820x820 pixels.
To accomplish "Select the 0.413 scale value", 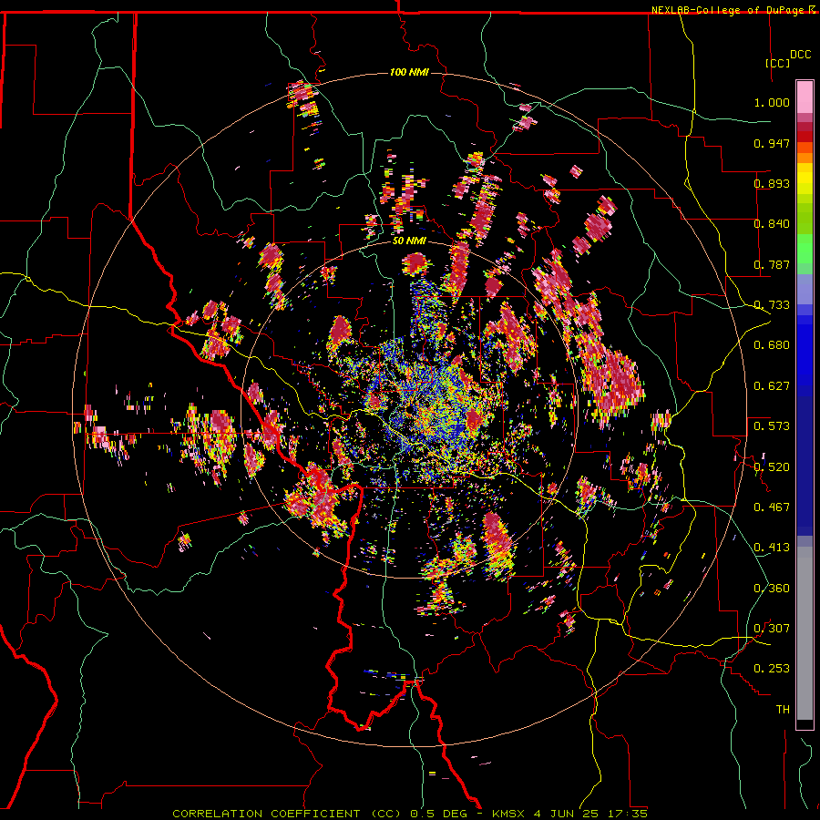I will pyautogui.click(x=772, y=548).
